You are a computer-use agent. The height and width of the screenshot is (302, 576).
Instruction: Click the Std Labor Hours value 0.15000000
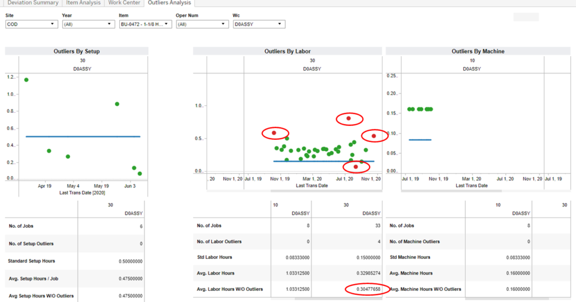pos(368,258)
